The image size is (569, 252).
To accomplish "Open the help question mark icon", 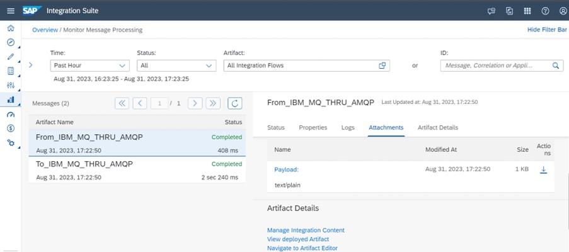I will tap(545, 11).
